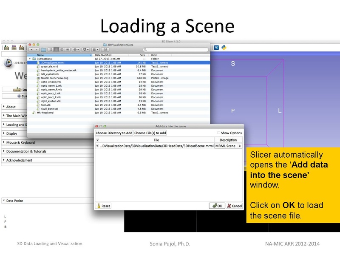
Task: Open the Python console icon in Slicer
Action: click(224, 48)
